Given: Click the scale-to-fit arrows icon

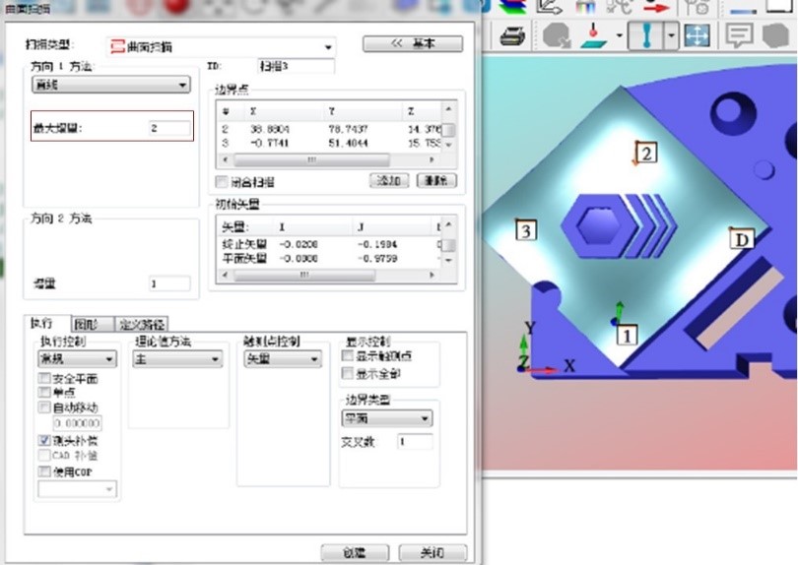Looking at the screenshot, I should tap(697, 36).
